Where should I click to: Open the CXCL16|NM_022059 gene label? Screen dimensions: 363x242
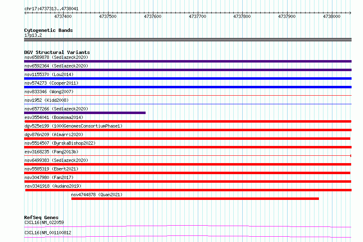44,222
